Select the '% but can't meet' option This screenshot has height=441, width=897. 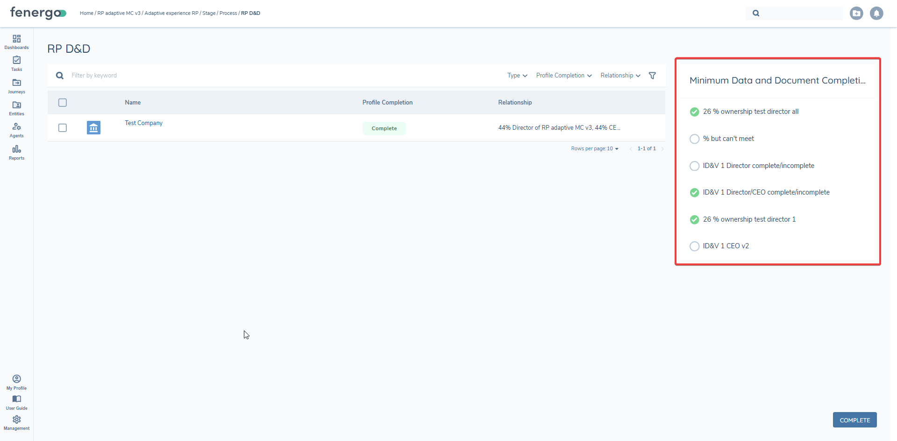pyautogui.click(x=695, y=139)
